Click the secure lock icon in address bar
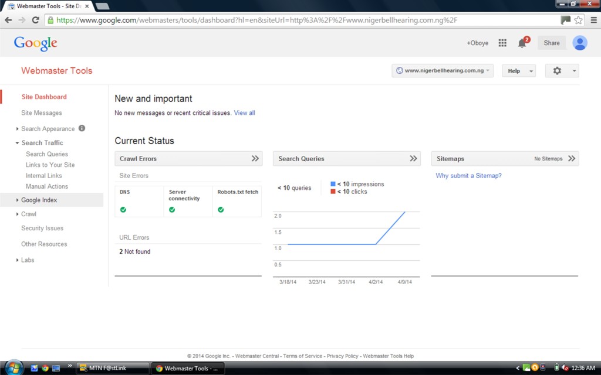601x375 pixels. click(x=50, y=21)
